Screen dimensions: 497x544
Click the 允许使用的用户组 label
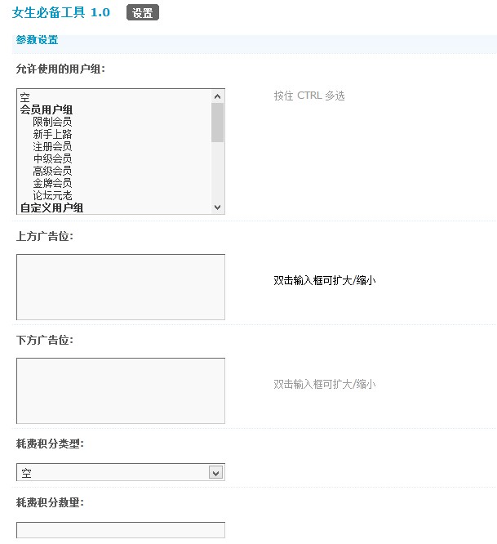tap(60, 69)
